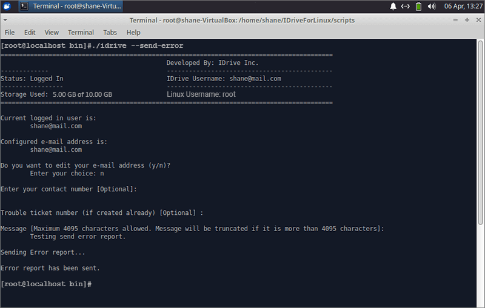Open the notification bell icon
The width and height of the screenshot is (485, 308).
pyautogui.click(x=393, y=6)
